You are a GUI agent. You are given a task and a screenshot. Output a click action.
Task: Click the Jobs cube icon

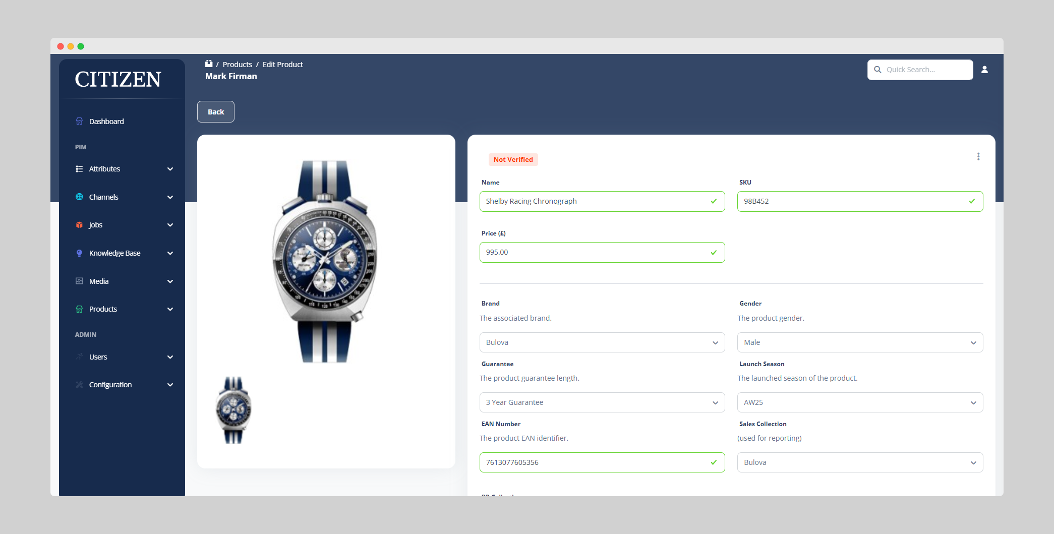pos(79,225)
